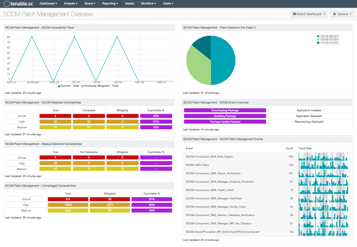Click SCCM Detected High Exploitable 57% cell
Screen dimensions: 357x247
pyautogui.click(x=156, y=122)
